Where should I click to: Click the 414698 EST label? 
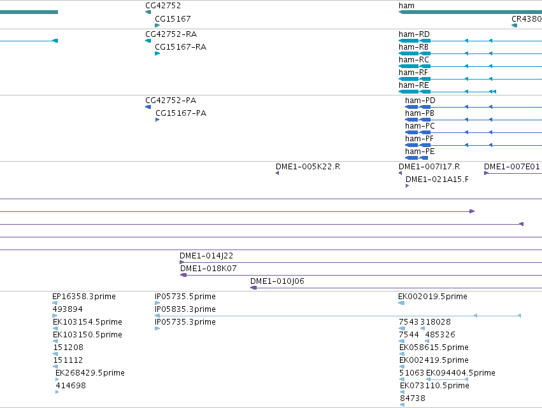tap(71, 386)
